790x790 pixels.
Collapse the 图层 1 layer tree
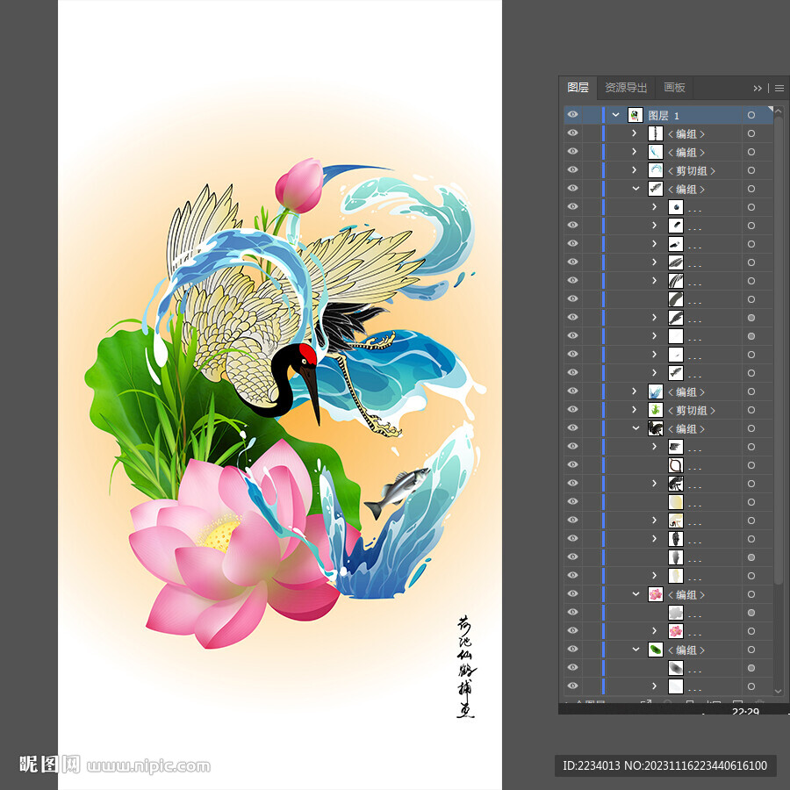tap(615, 115)
